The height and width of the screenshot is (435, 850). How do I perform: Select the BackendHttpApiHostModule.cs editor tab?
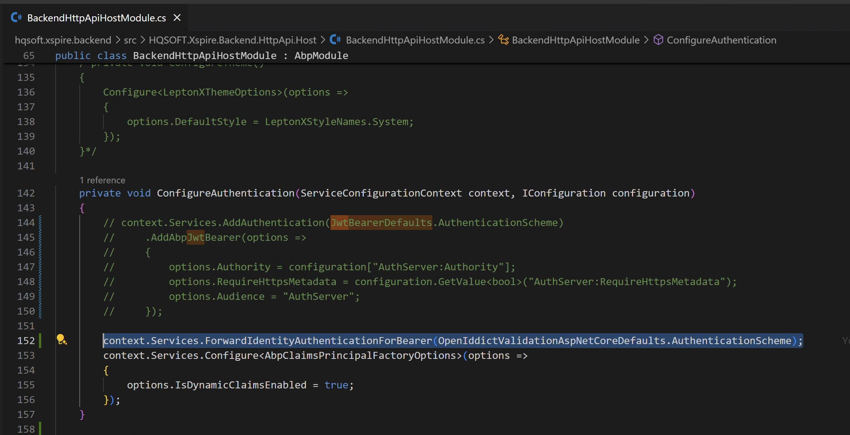point(96,18)
